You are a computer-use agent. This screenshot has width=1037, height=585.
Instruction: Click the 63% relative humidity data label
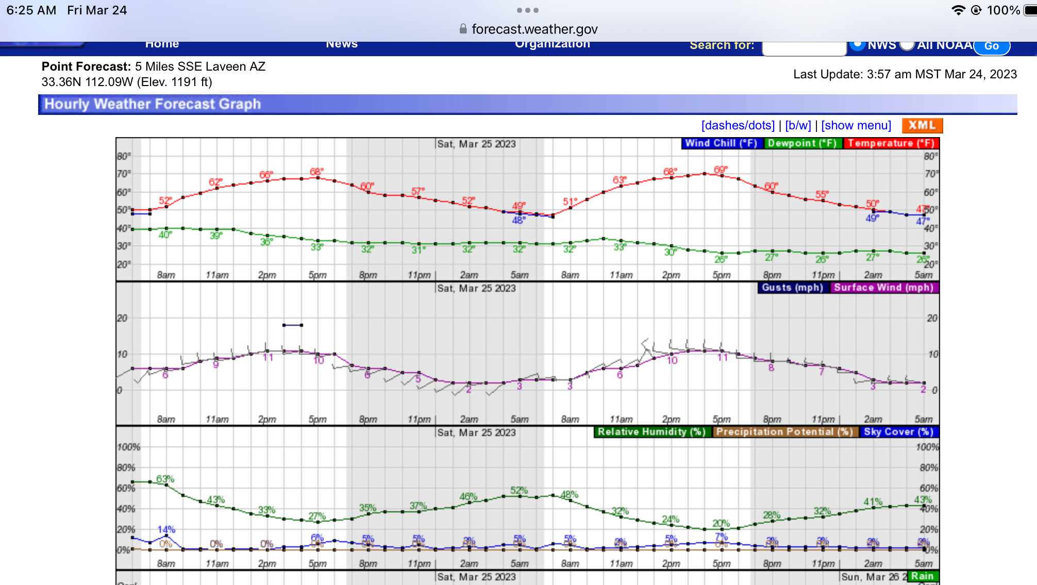[x=165, y=479]
